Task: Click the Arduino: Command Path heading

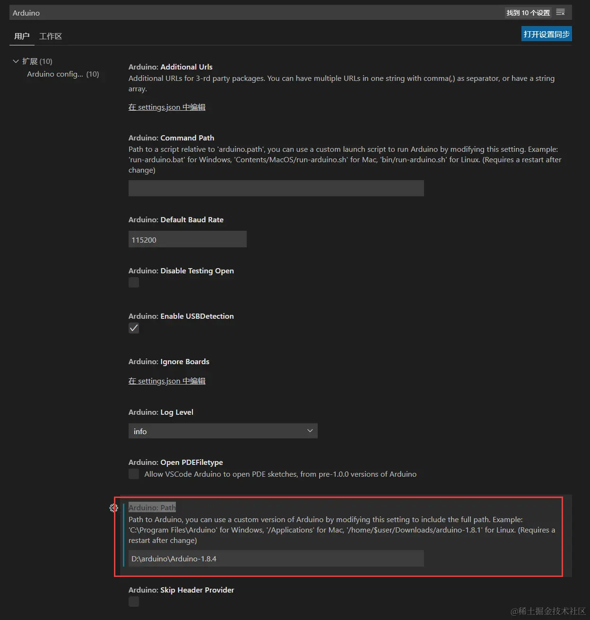Action: pos(171,138)
